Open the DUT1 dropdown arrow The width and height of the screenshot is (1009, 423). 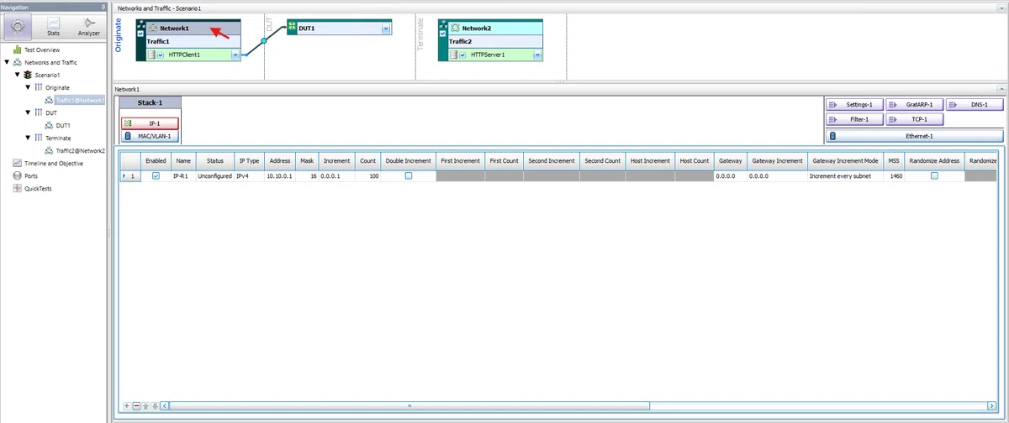pyautogui.click(x=386, y=28)
